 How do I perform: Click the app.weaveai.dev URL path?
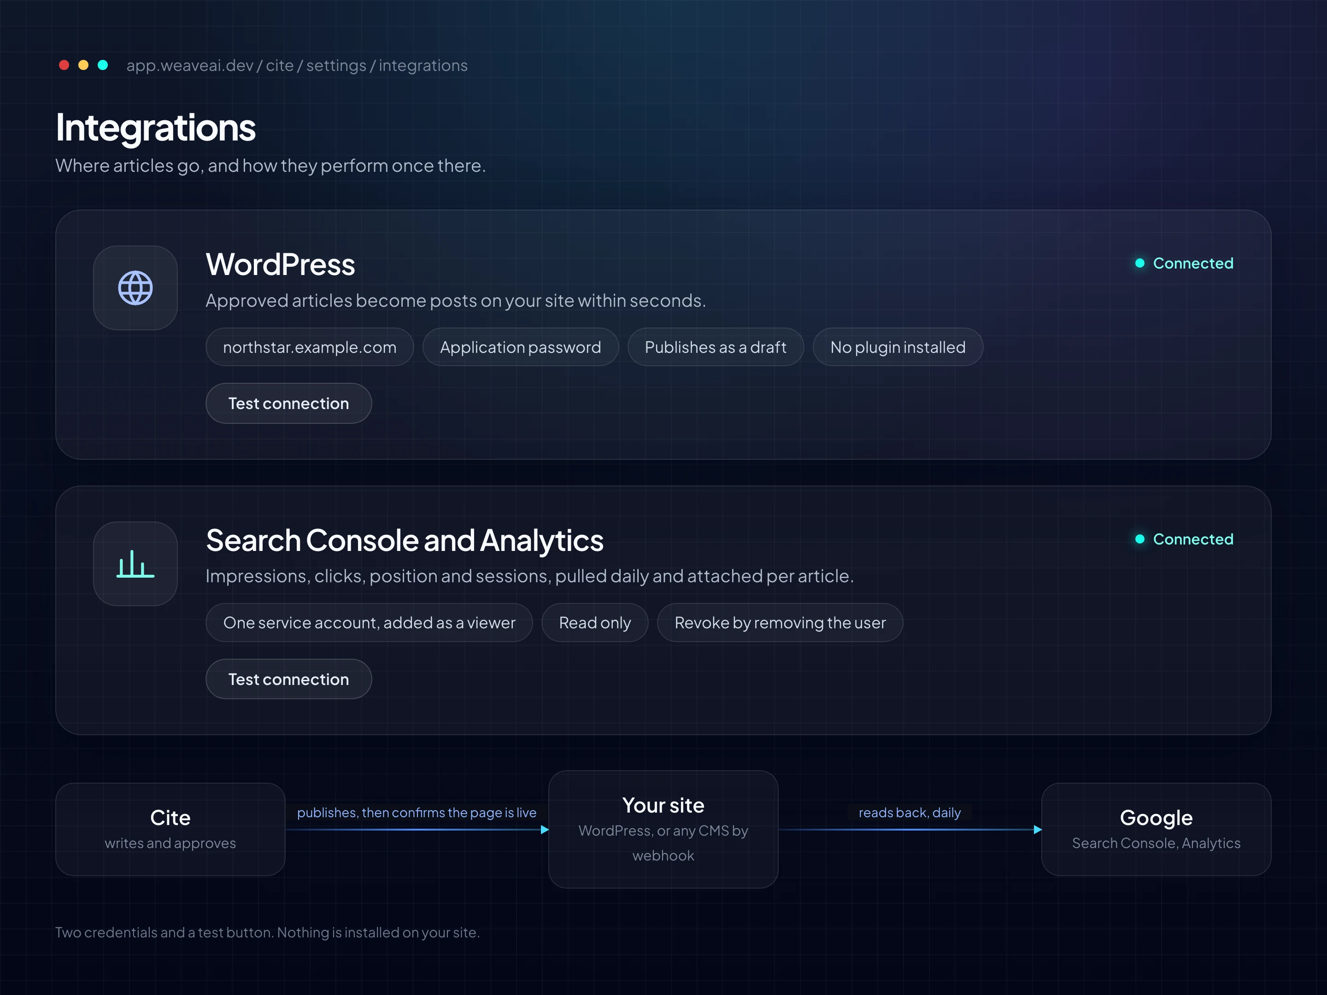tap(297, 65)
